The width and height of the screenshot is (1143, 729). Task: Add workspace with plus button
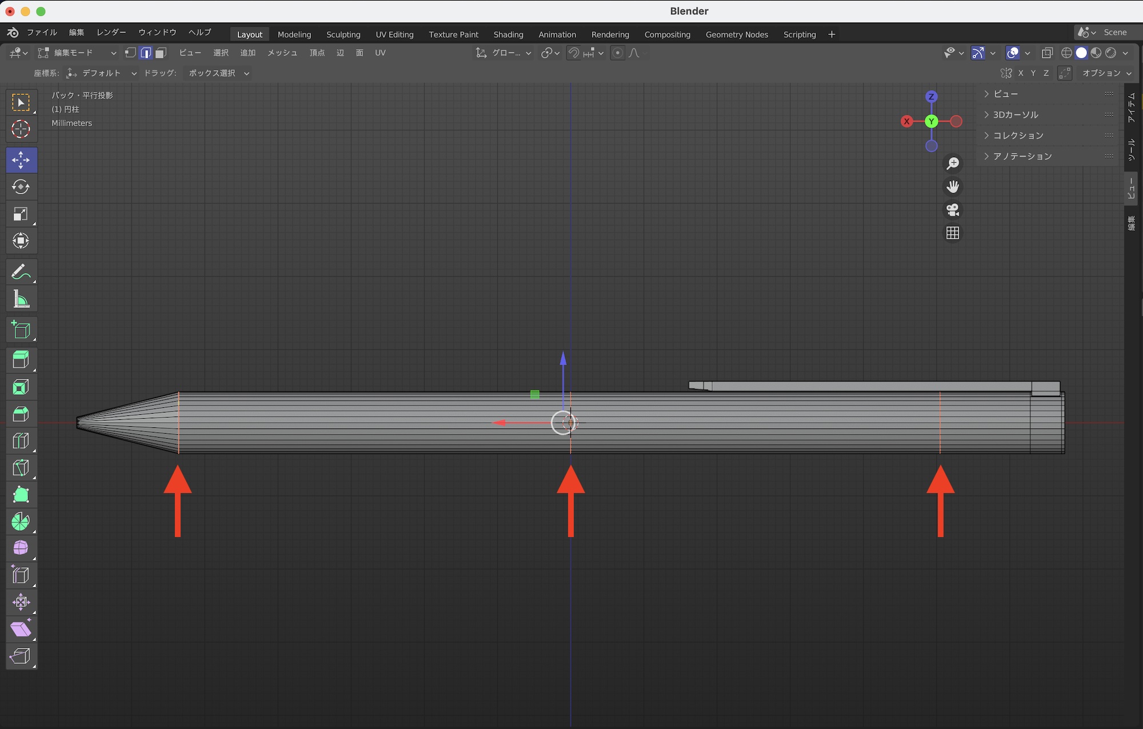[x=832, y=34]
